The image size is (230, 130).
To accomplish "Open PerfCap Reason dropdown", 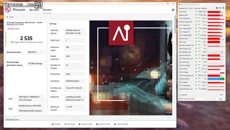I will point(196,79).
